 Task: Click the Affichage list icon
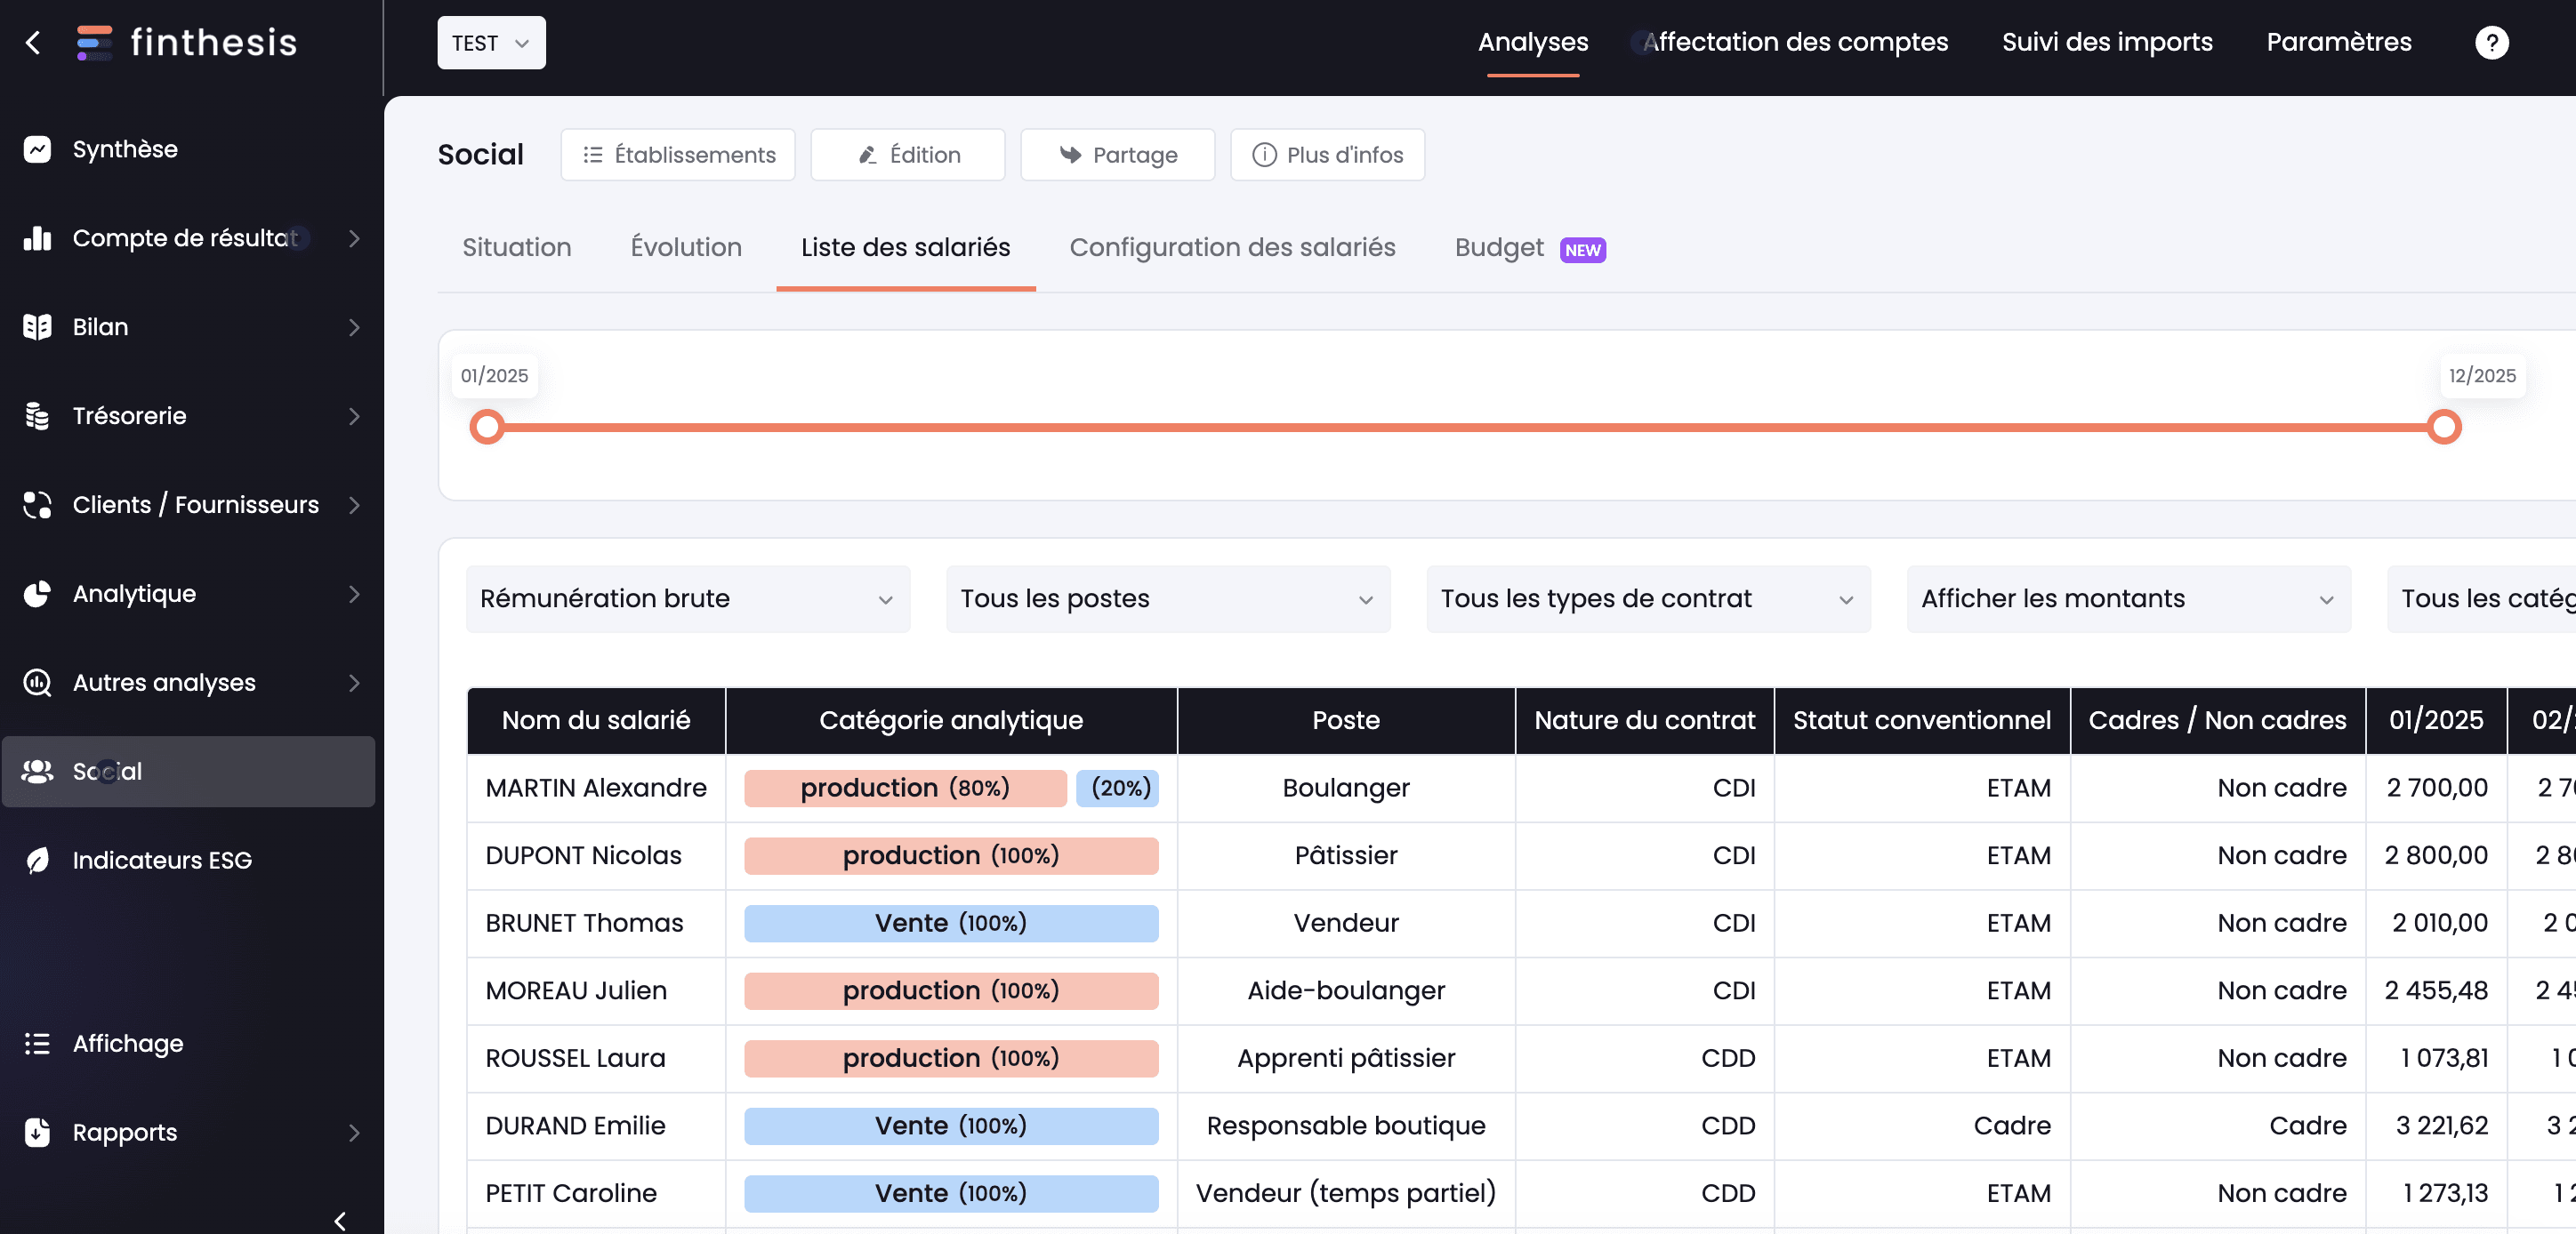(37, 1043)
